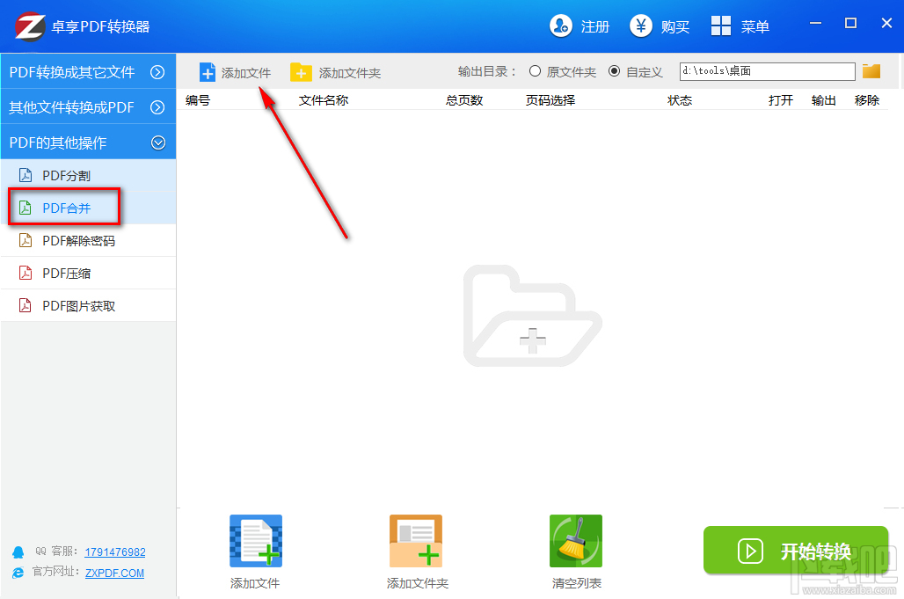The image size is (904, 599).
Task: Select PDF图片获取 option
Action: click(88, 305)
